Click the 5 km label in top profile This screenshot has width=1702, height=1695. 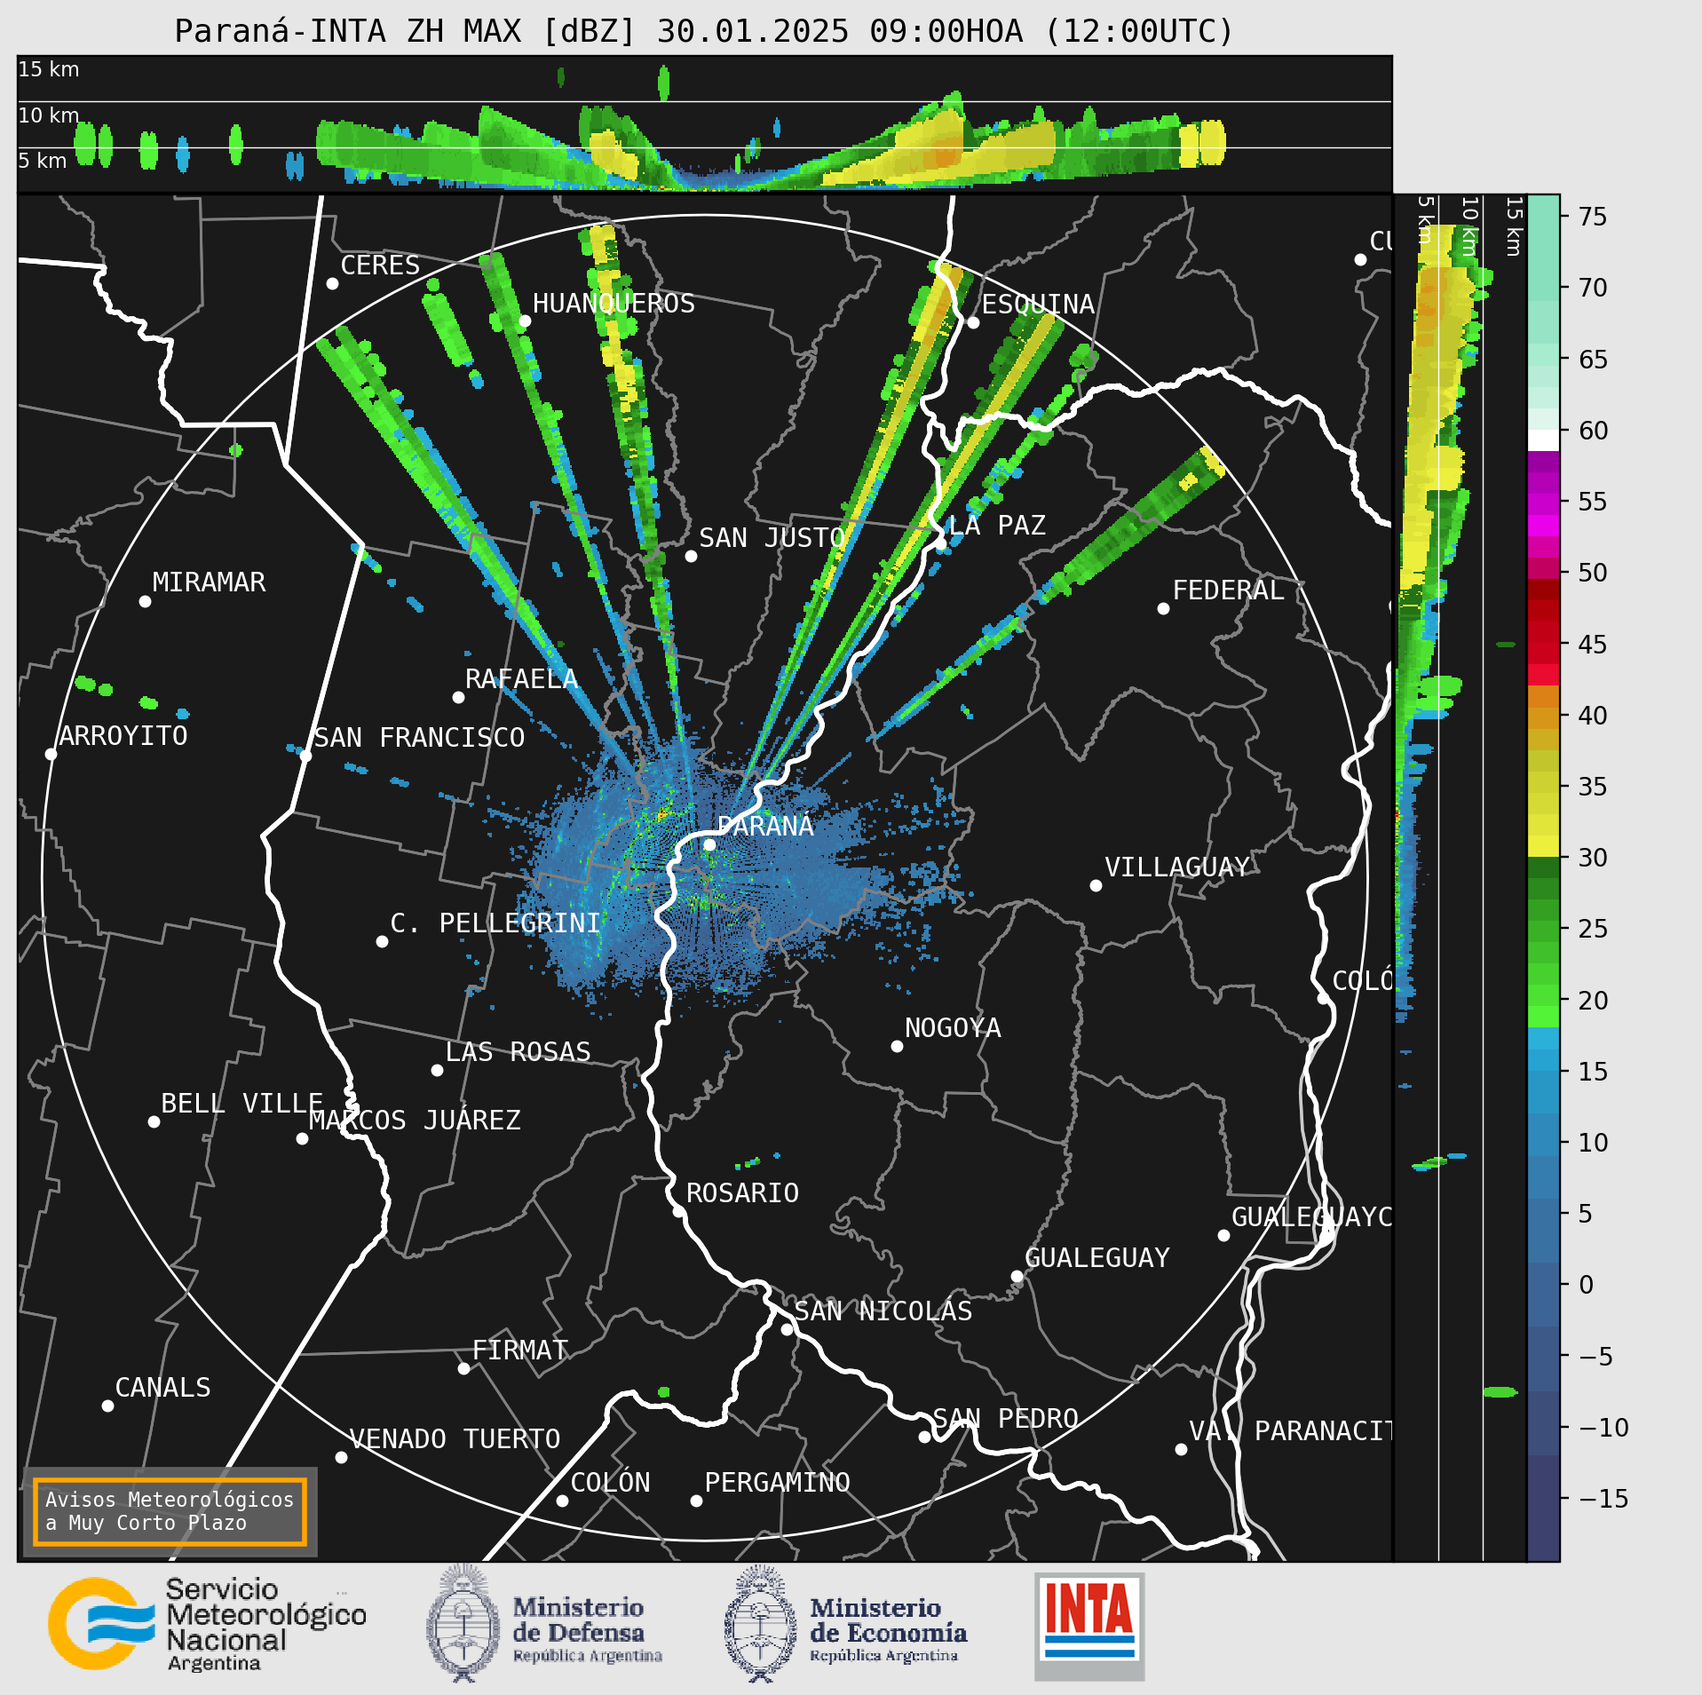tap(43, 161)
